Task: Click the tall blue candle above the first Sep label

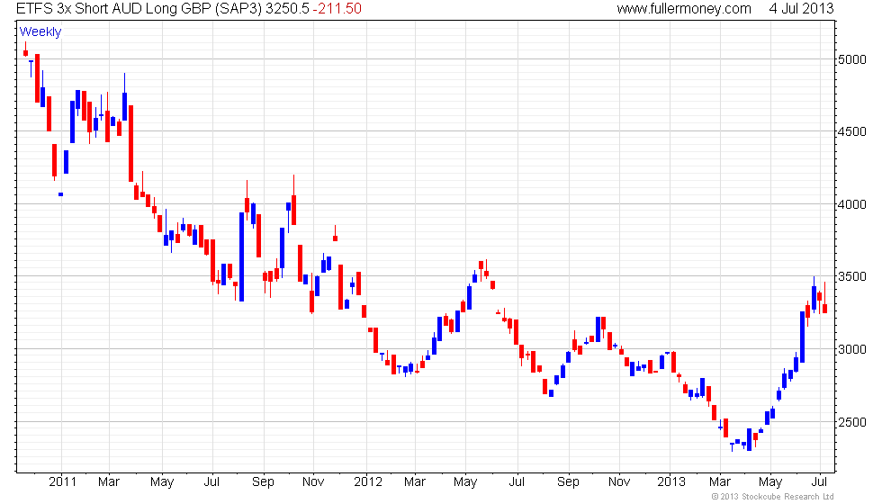Action: (241, 256)
